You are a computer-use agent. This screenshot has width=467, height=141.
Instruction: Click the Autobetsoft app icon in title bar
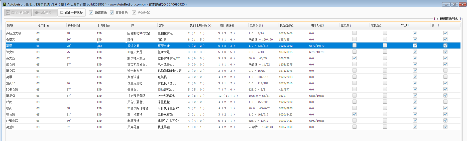coord(4,4)
